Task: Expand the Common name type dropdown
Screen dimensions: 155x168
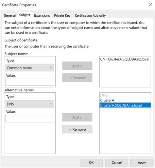Action: (30, 68)
